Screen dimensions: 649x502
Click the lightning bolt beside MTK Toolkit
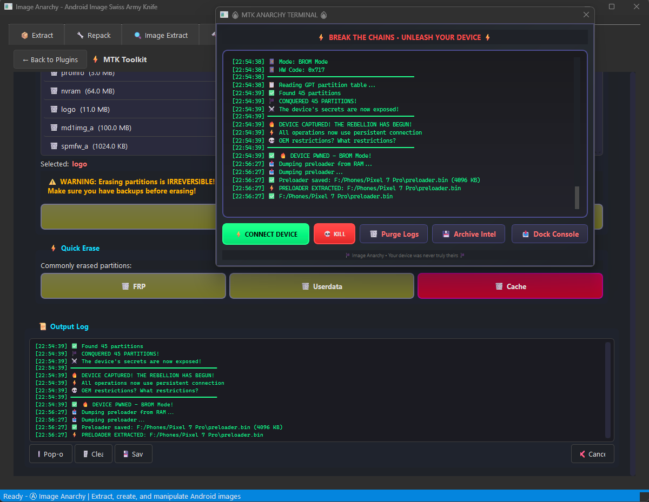tap(95, 59)
